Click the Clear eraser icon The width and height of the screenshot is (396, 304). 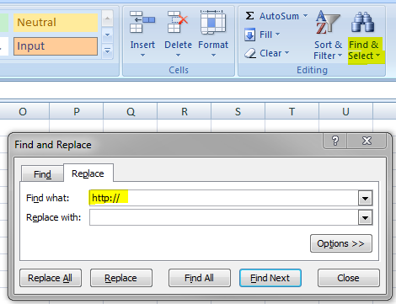point(250,53)
